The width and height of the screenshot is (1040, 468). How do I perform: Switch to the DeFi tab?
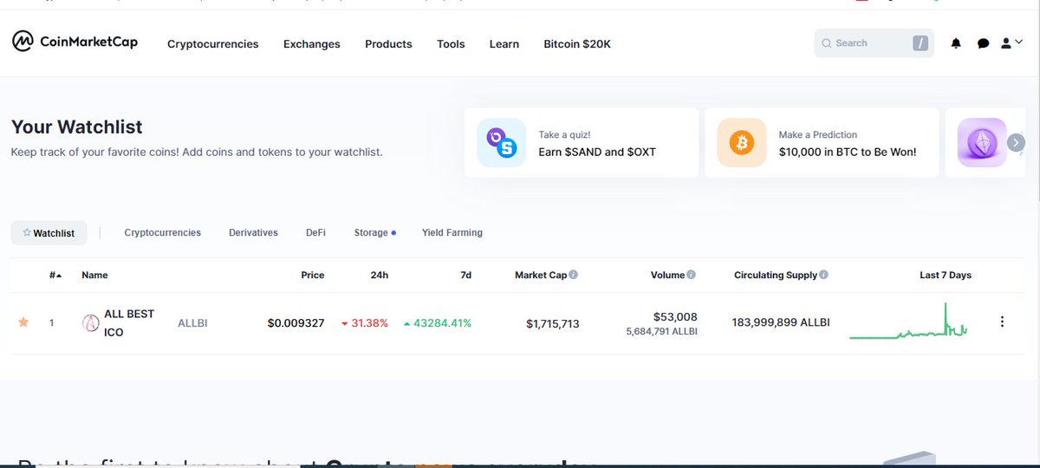pos(315,233)
